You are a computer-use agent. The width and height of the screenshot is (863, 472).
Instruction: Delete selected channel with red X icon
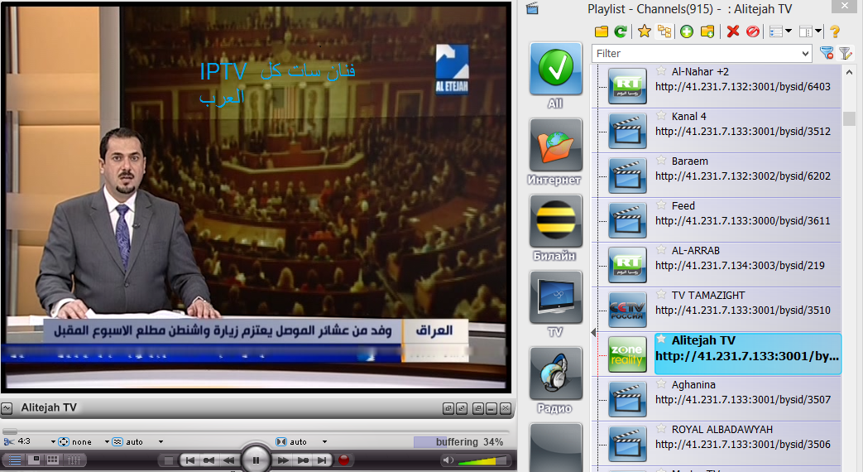[732, 32]
